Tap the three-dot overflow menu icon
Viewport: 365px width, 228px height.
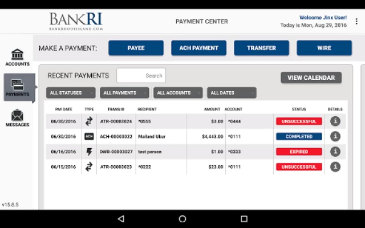tap(356, 22)
